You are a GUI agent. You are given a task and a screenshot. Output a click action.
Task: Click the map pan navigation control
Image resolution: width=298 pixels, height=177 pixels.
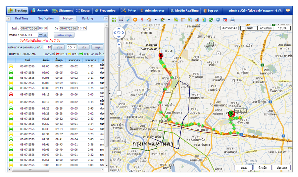(119, 32)
